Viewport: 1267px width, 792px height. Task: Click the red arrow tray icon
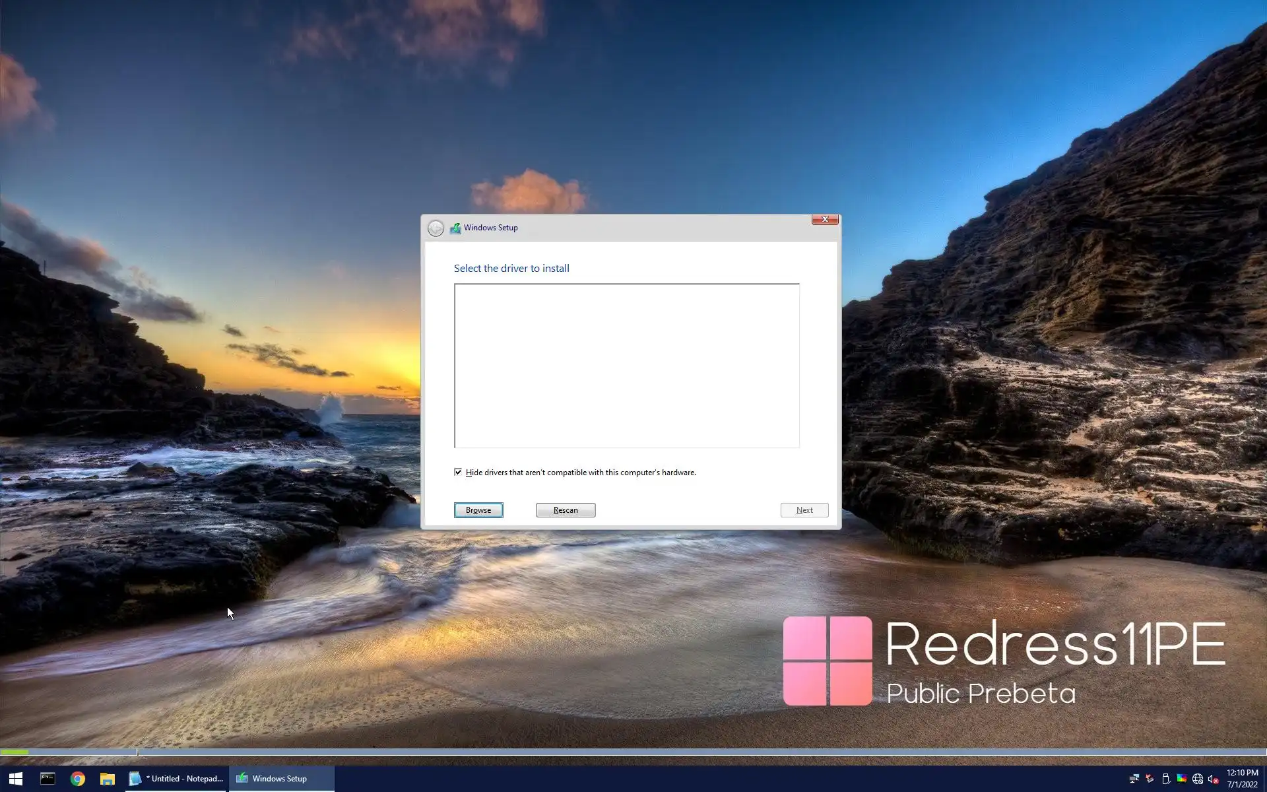point(1150,779)
